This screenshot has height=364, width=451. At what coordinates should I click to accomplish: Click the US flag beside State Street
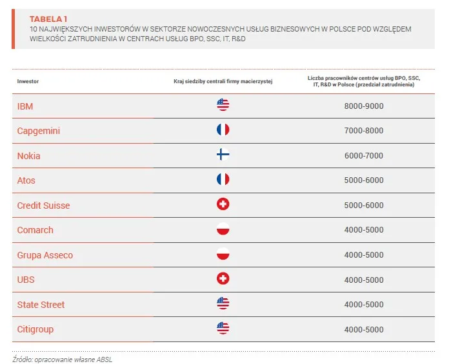tap(223, 304)
